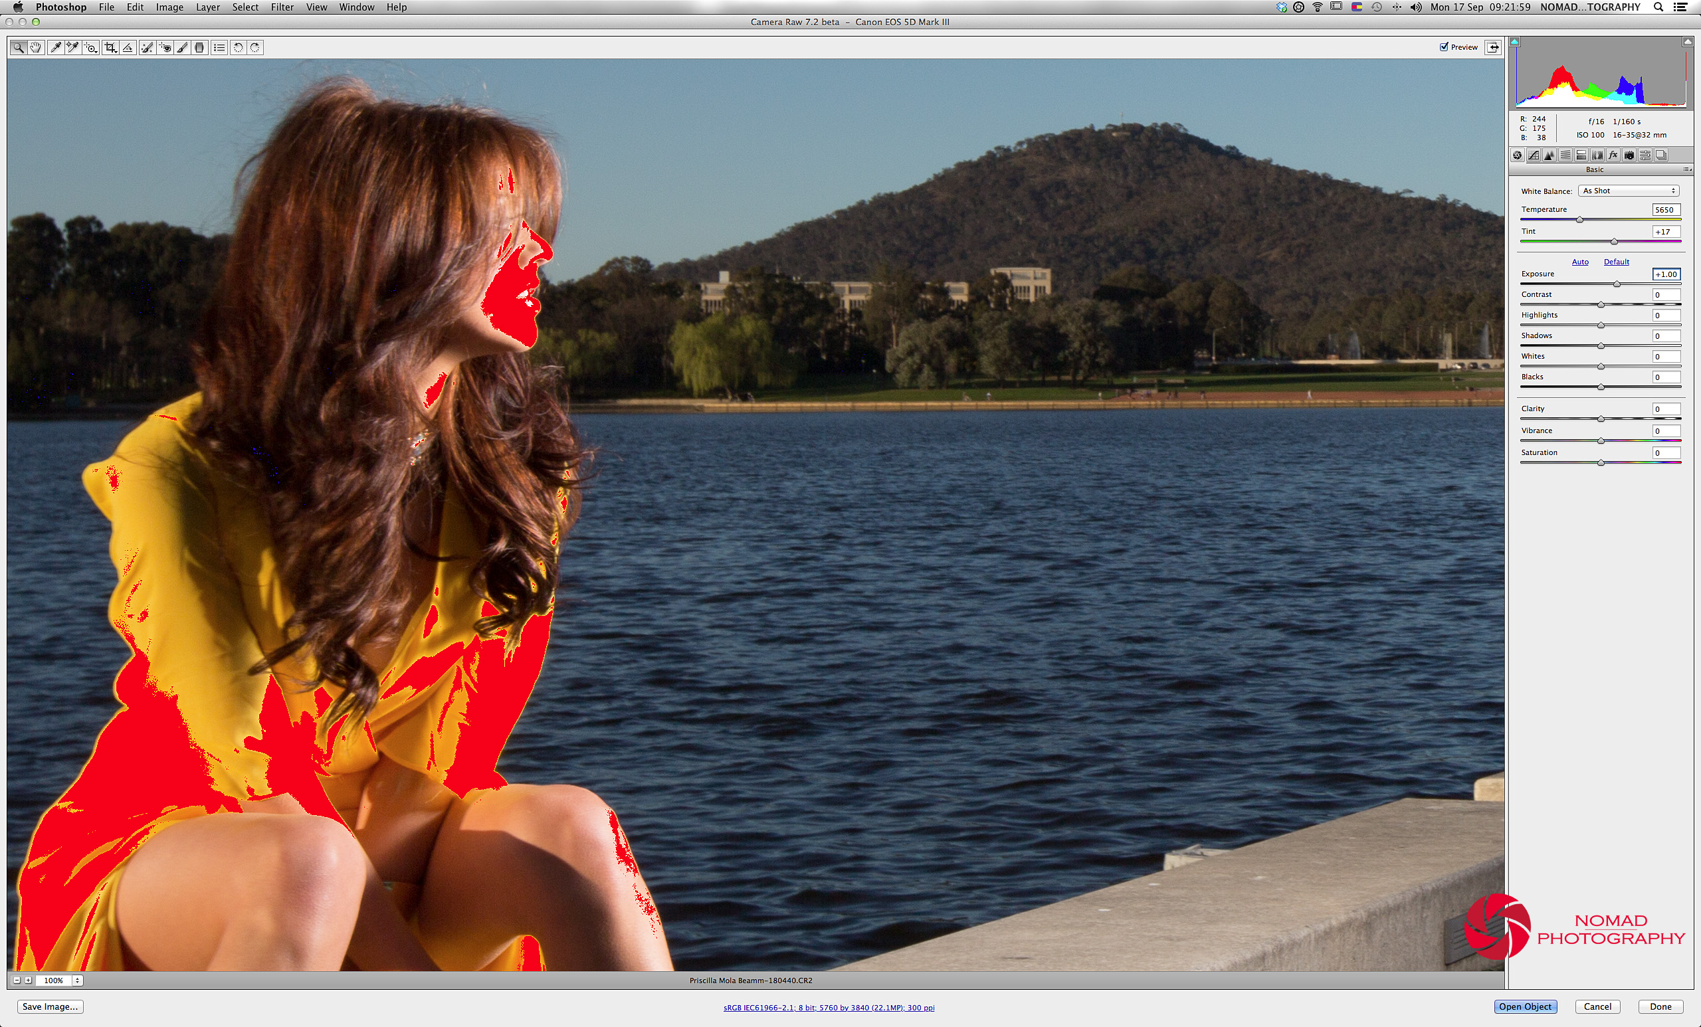Viewport: 1701px width, 1027px height.
Task: Select the White Balance eyedropper tool
Action: tap(55, 48)
